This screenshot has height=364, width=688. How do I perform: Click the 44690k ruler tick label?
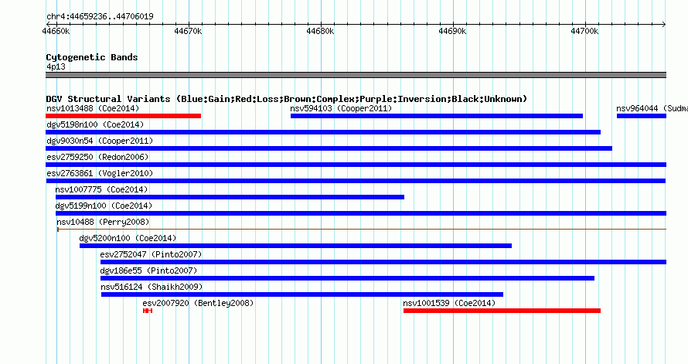(x=452, y=31)
